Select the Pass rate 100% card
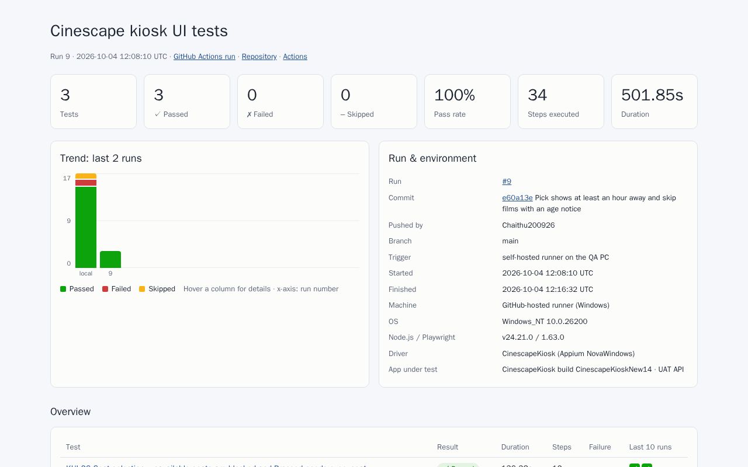This screenshot has height=467, width=748. pos(467,102)
